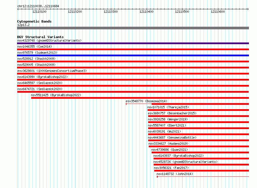Click the right arrowhead of the ruler
This screenshot has height=188, width=257.
pyautogui.click(x=248, y=9)
